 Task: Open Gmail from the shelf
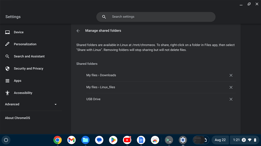click(x=71, y=140)
